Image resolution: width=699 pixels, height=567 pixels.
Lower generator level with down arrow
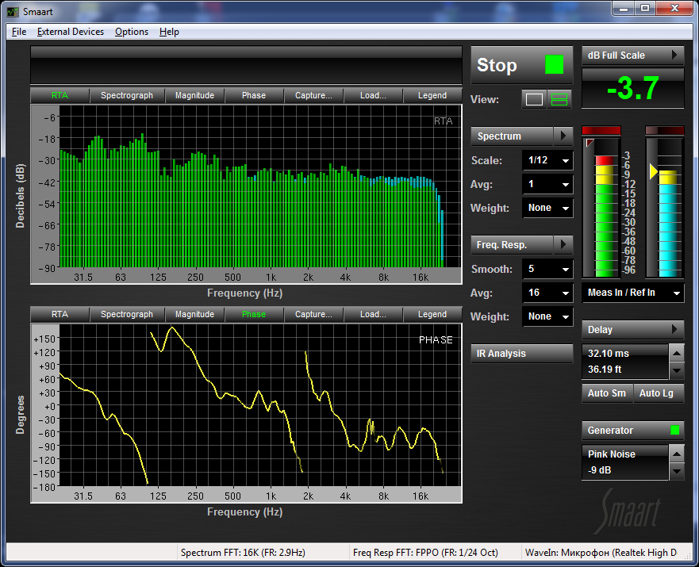click(x=676, y=471)
